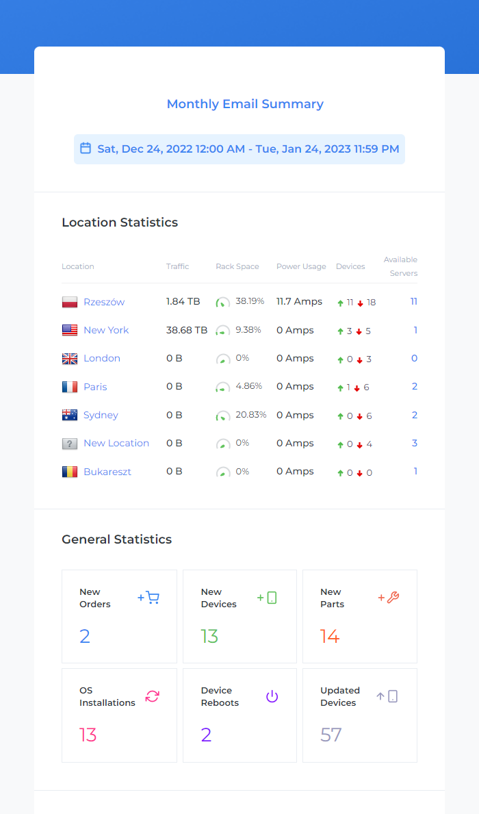Click the New Parts wrench icon
Image resolution: width=479 pixels, height=814 pixels.
pyautogui.click(x=389, y=598)
